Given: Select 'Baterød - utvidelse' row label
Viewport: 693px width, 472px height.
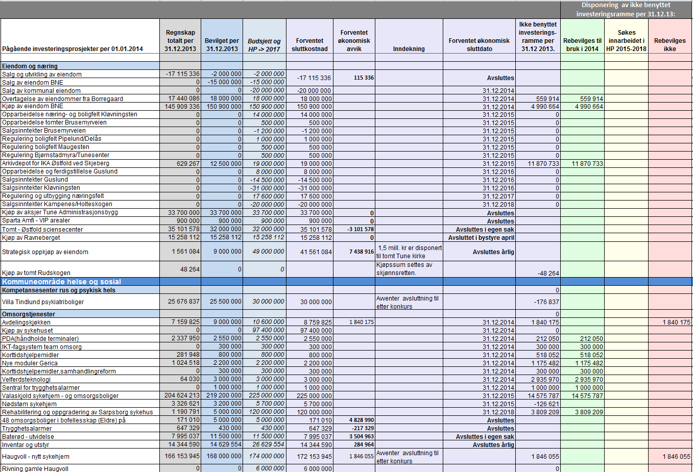Looking at the screenshot, I should [x=28, y=437].
